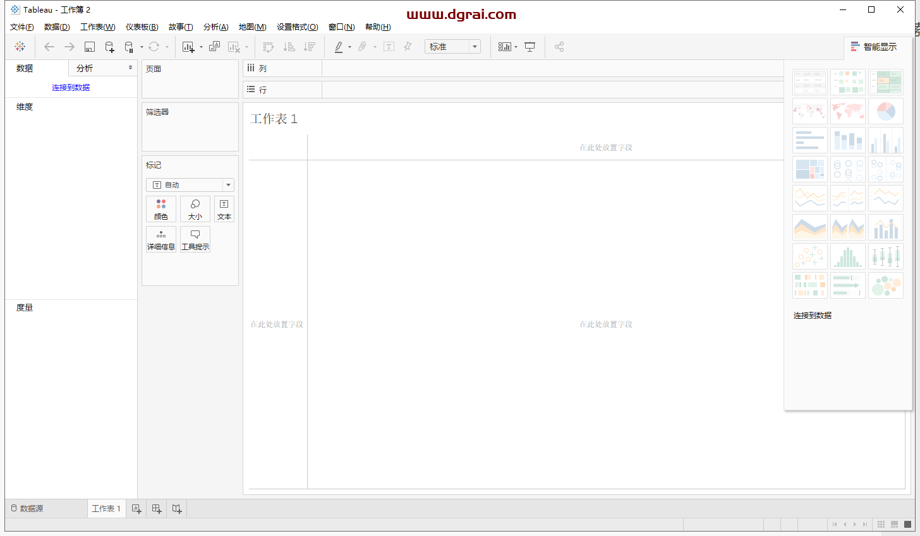Open the 标准 fit dropdown
This screenshot has height=536, width=920.
[x=452, y=47]
